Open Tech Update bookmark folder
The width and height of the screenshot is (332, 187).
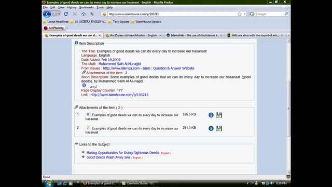(119, 22)
